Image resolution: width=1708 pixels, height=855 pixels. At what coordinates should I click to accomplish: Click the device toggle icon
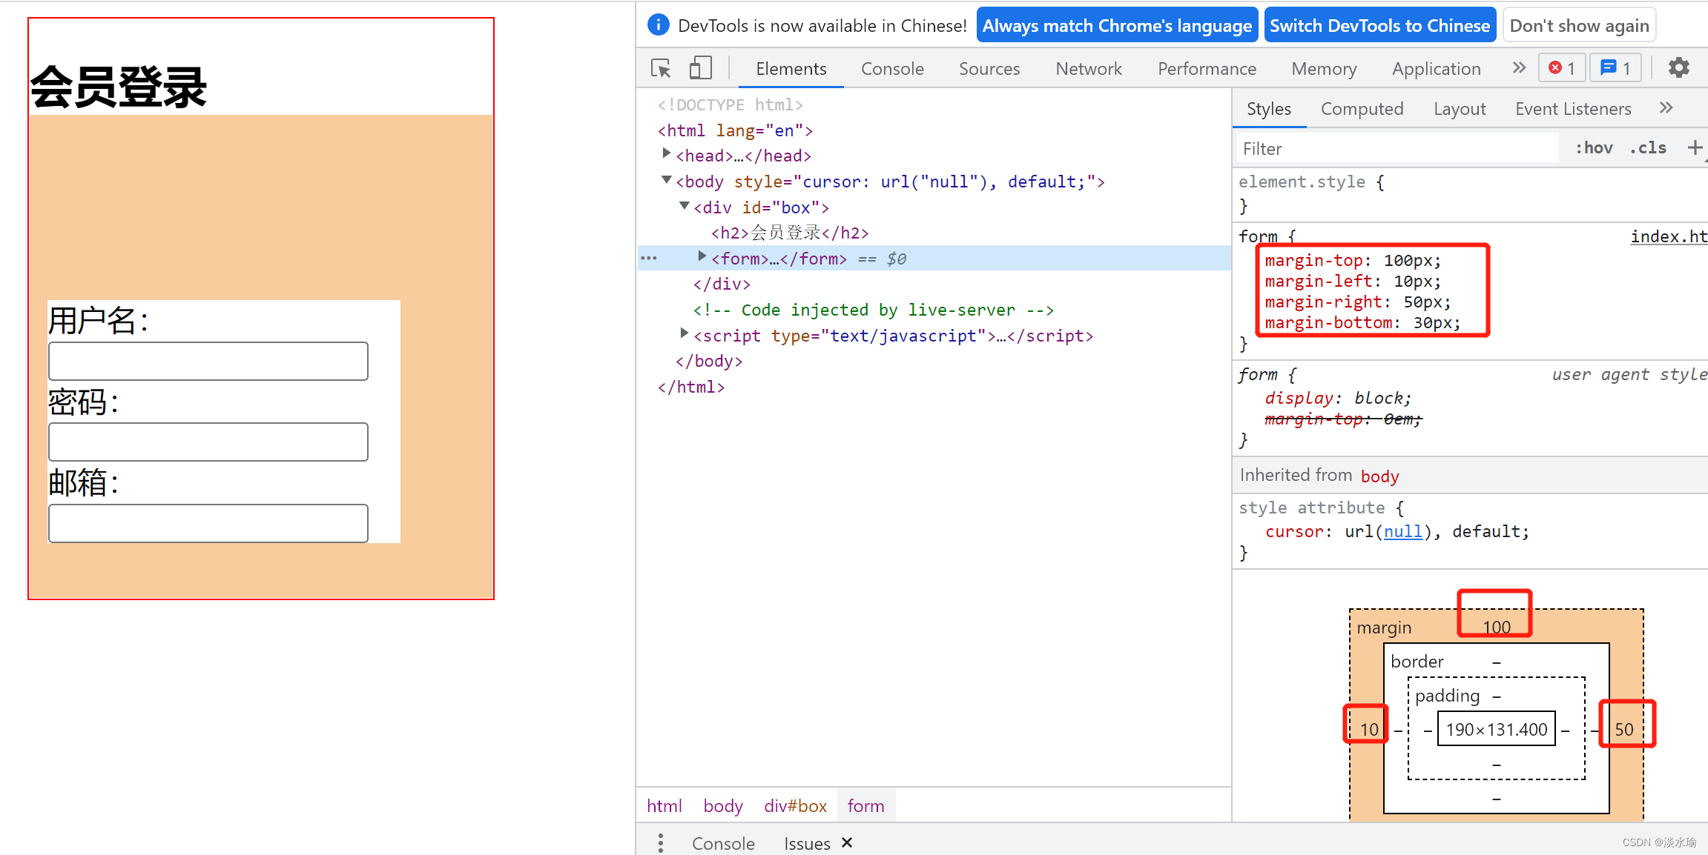(x=699, y=70)
